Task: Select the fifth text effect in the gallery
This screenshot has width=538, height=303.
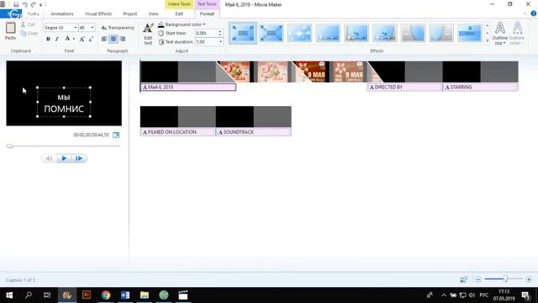Action: point(356,33)
